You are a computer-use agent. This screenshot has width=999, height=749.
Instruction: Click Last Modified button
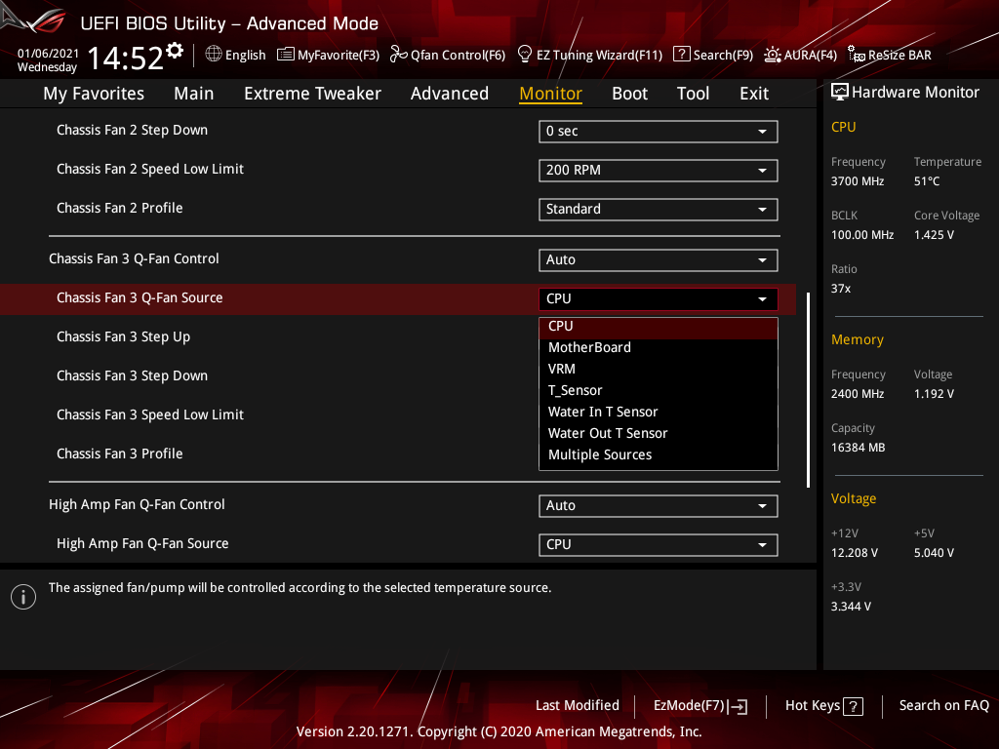[x=578, y=706]
